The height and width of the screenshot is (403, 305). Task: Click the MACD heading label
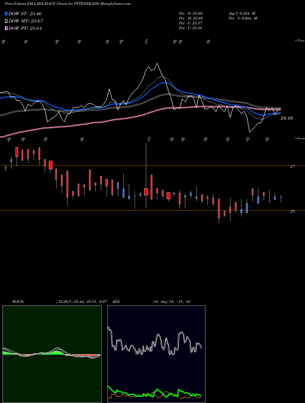[x=18, y=302]
